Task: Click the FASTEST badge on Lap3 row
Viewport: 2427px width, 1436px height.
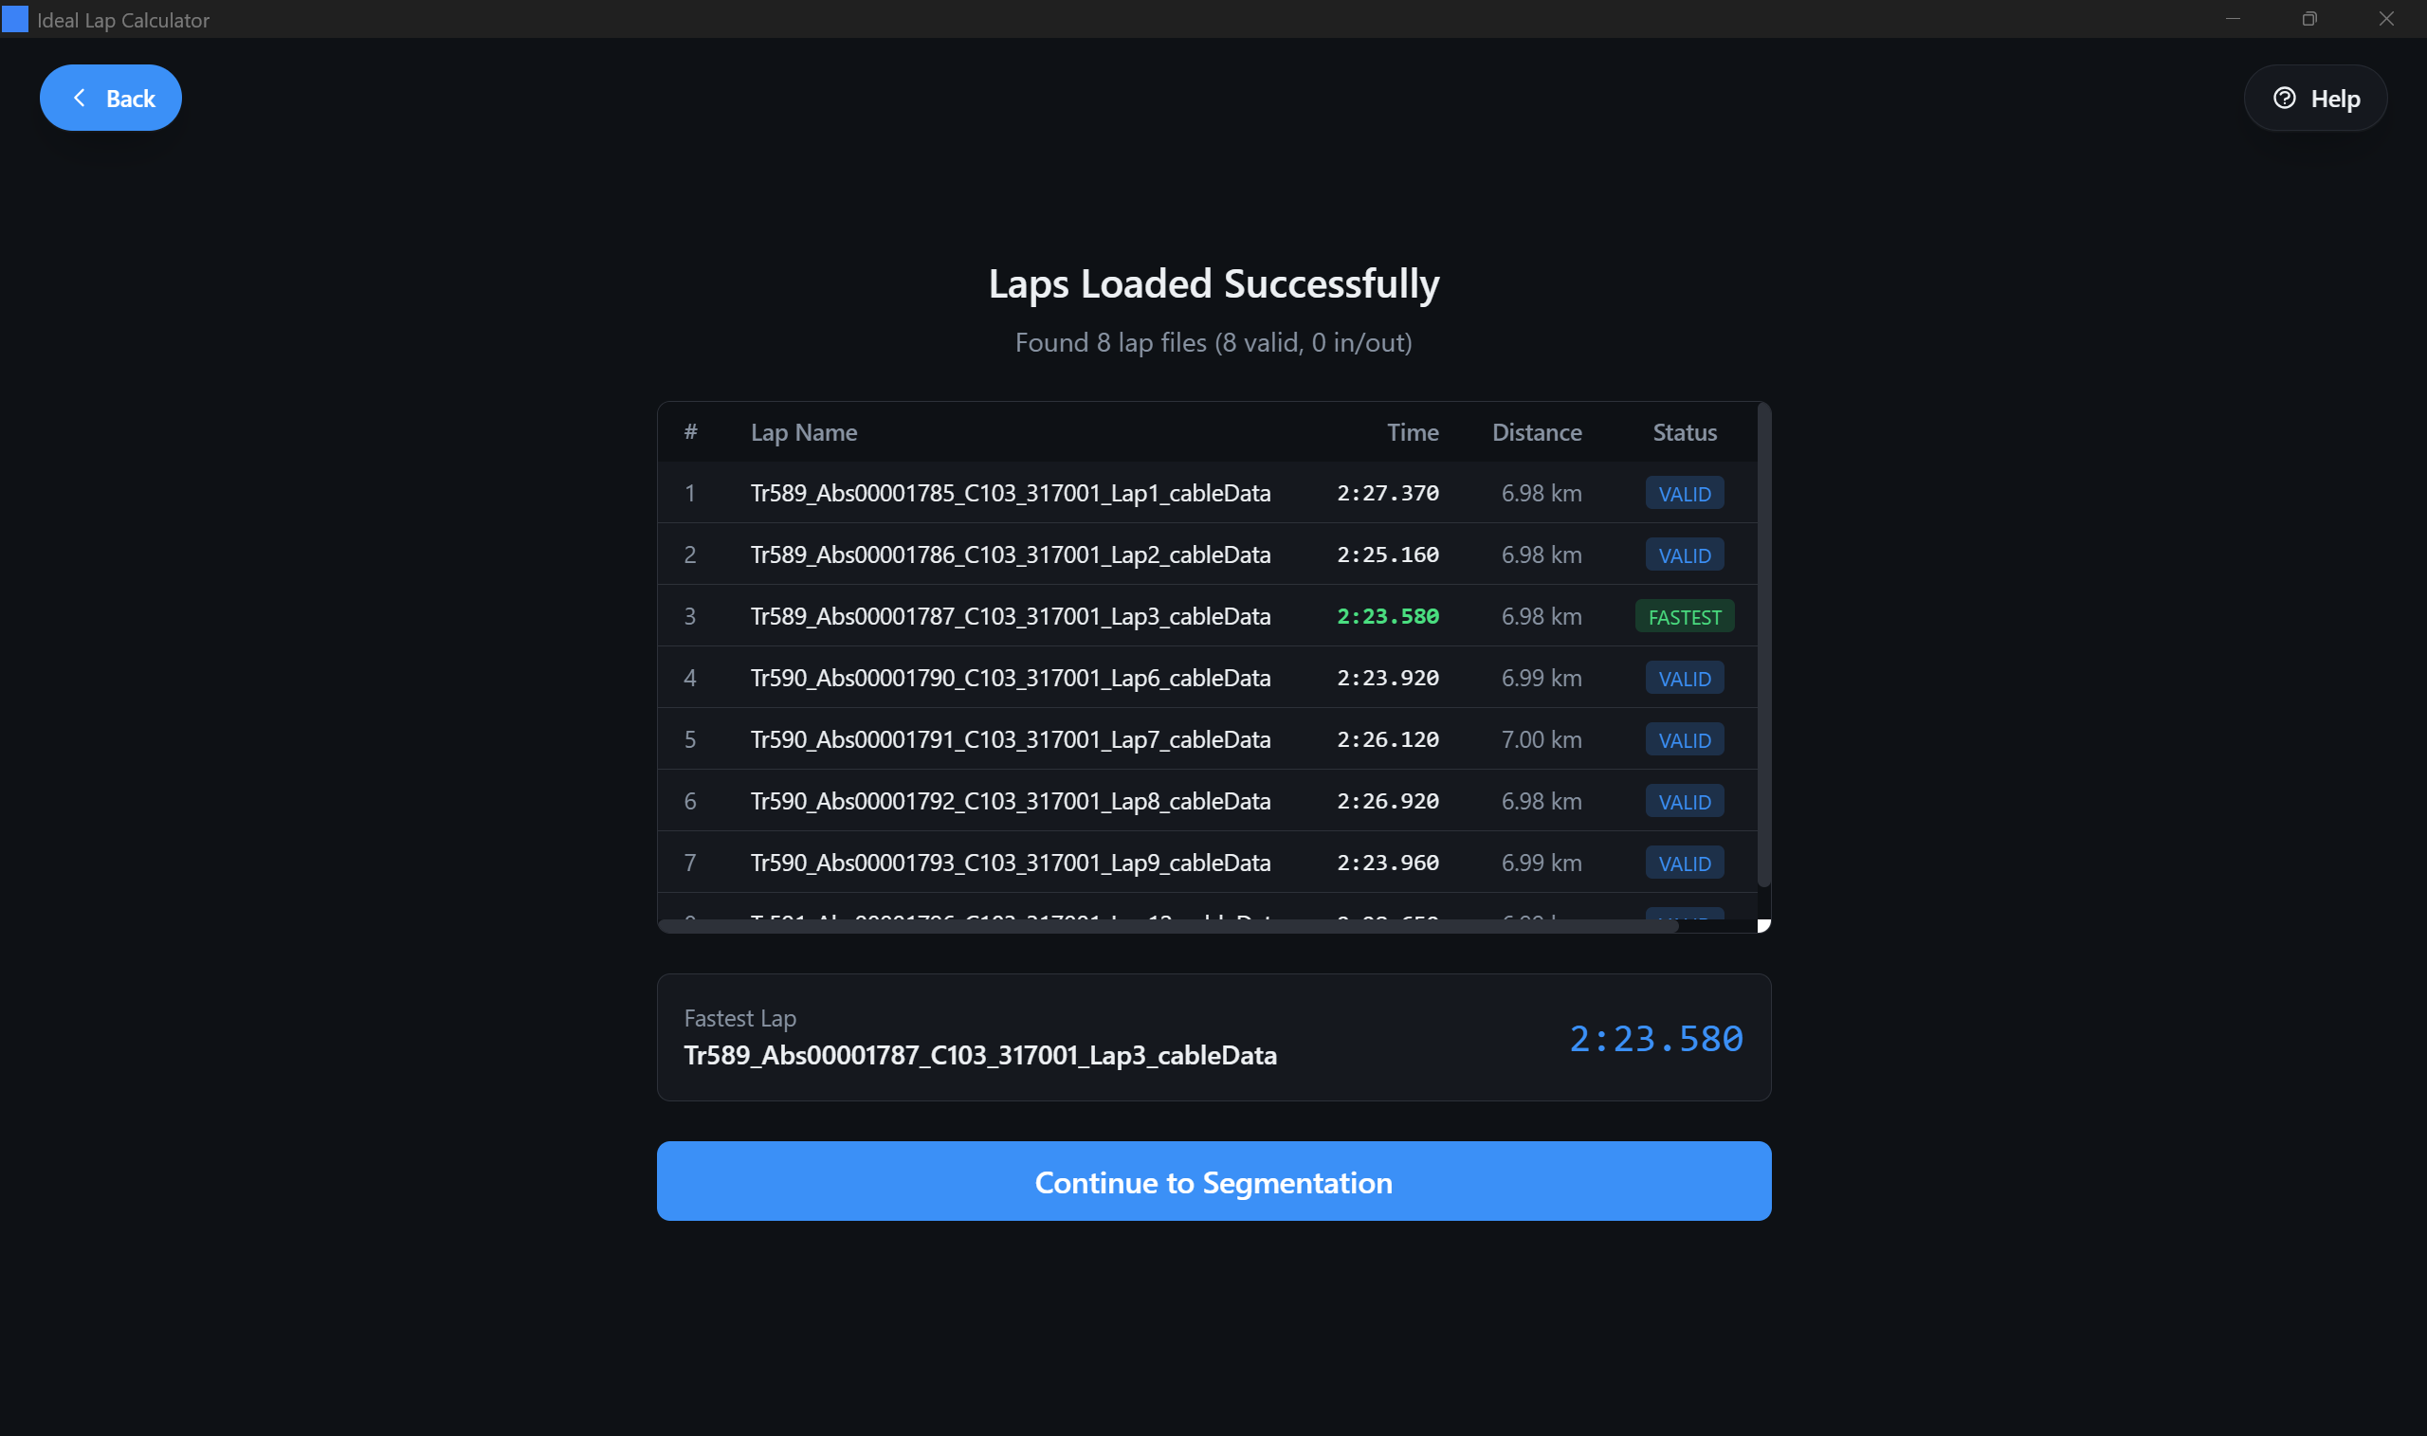Action: 1684,615
